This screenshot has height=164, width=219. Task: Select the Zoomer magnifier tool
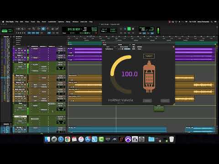pyautogui.click(x=34, y=29)
